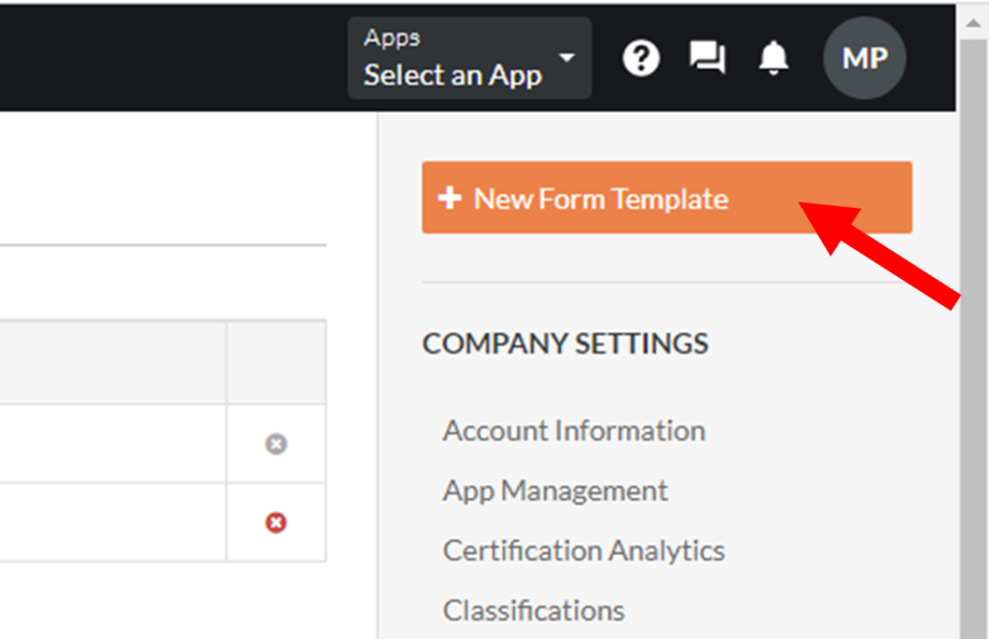Open the help question mark icon
Screen dimensions: 989x639
(640, 59)
